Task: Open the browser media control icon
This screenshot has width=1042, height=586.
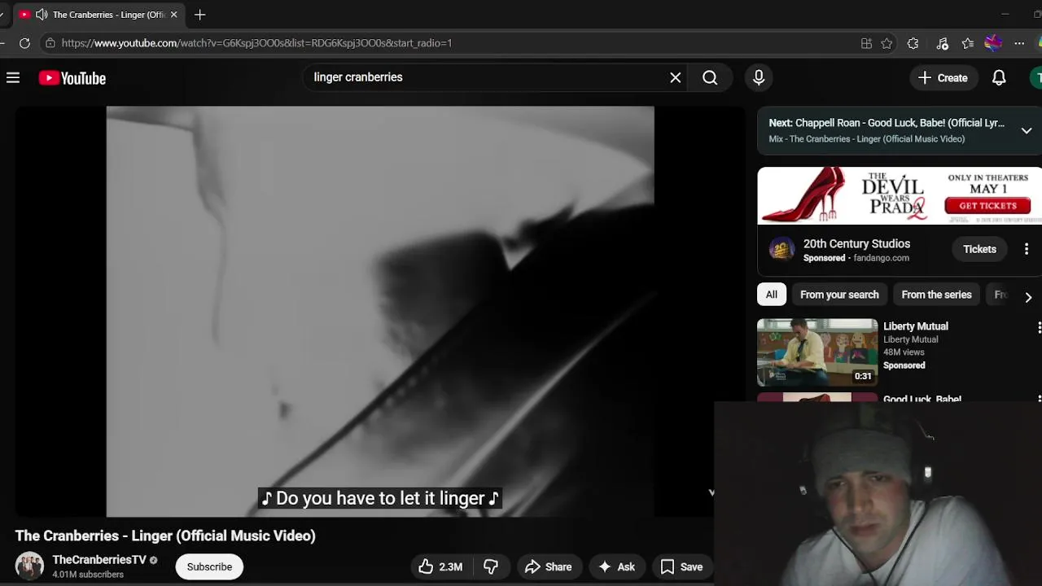Action: click(942, 43)
